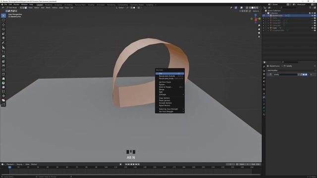The image size is (317, 178).
Task: Open the Playback dropdown in timeline
Action: coord(10,164)
